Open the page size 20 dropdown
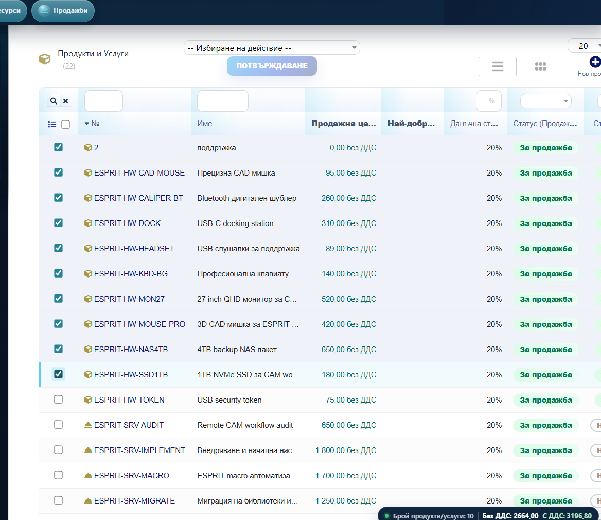601x520 pixels. click(586, 46)
